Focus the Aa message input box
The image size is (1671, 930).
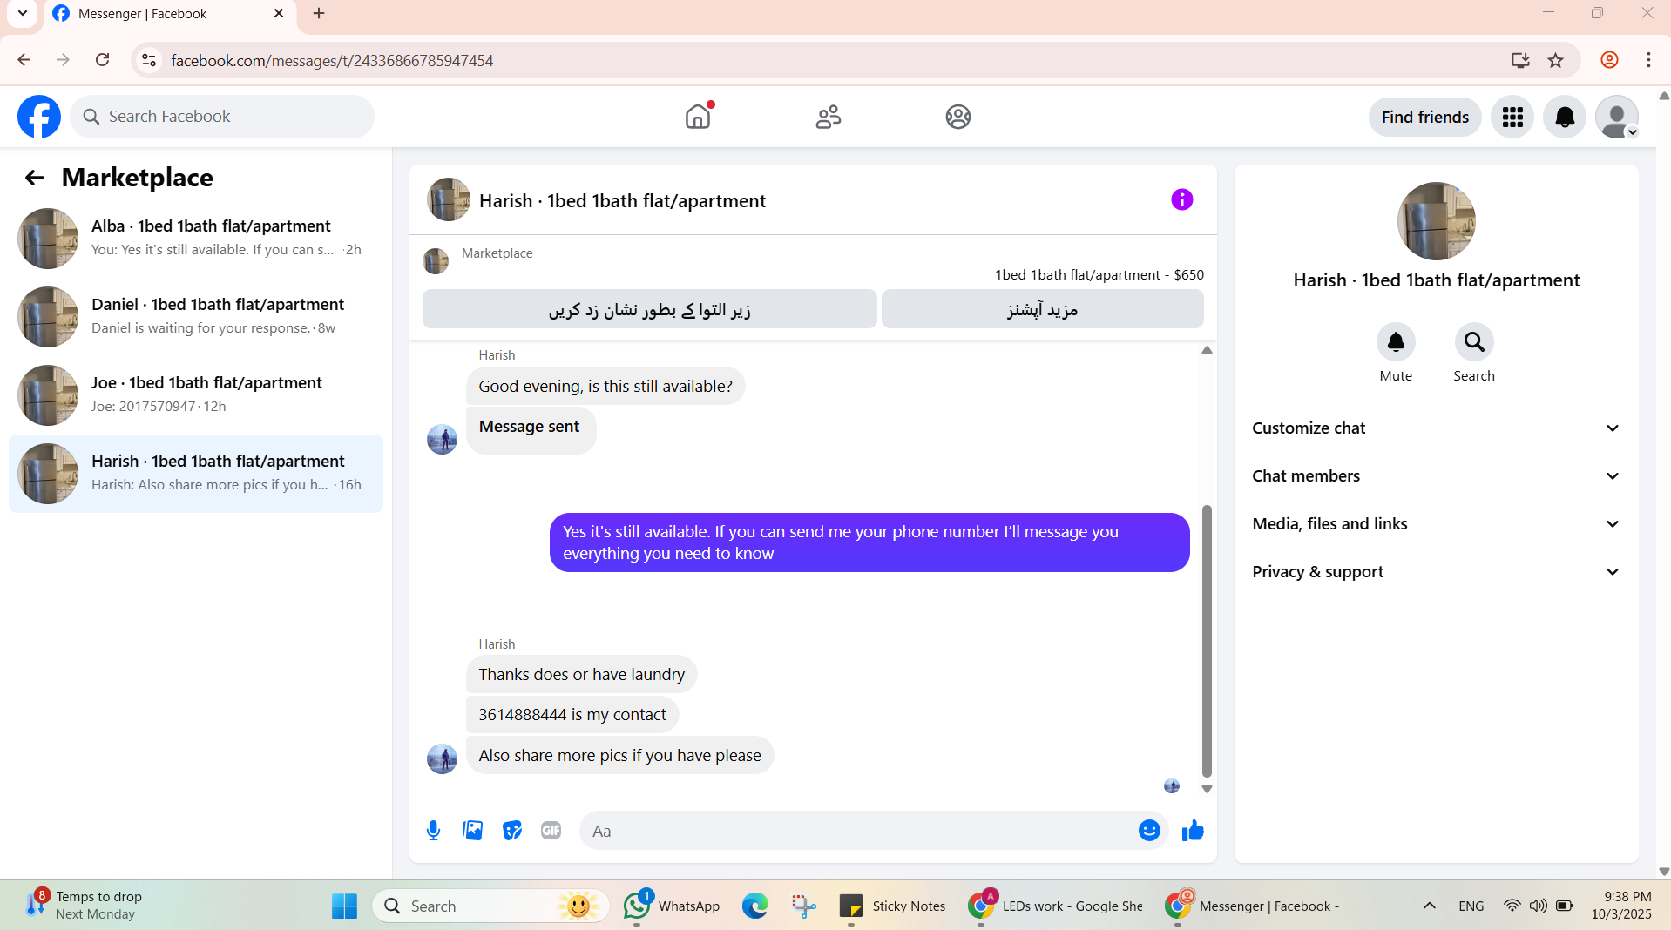[x=858, y=831]
